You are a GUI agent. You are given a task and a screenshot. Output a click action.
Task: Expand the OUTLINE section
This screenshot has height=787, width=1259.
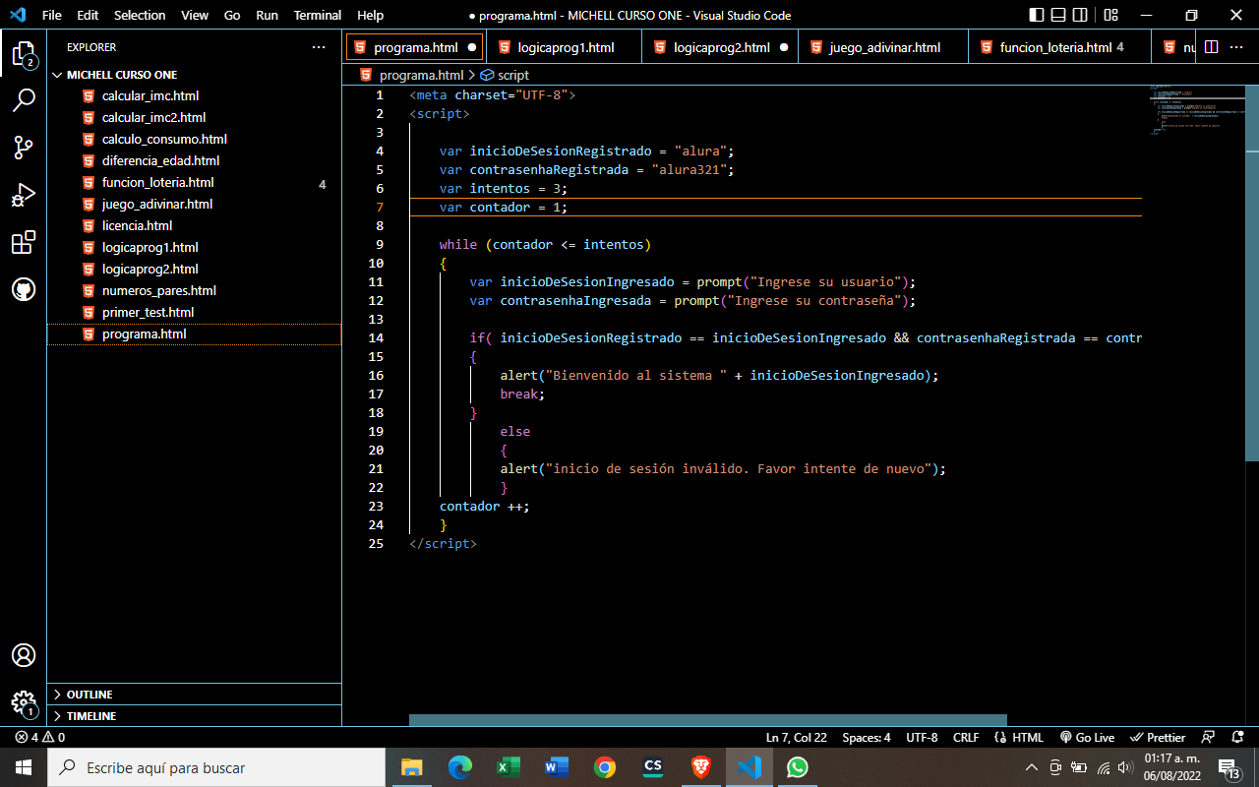click(195, 695)
